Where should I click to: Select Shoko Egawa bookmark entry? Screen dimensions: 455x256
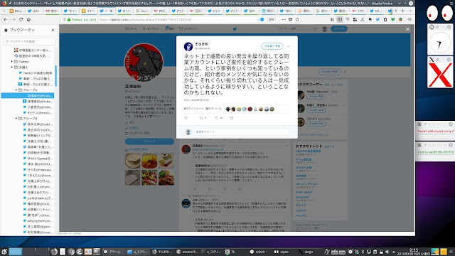pyautogui.click(x=40, y=158)
